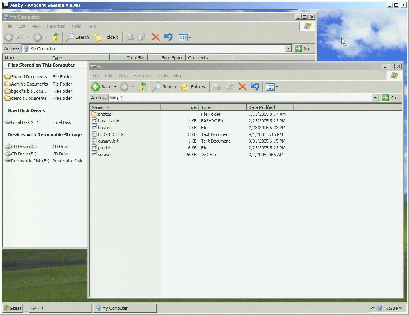Screen dimensions: 409x315
Task: Open Views dropdown in F:\ toolbar
Action: (277, 87)
